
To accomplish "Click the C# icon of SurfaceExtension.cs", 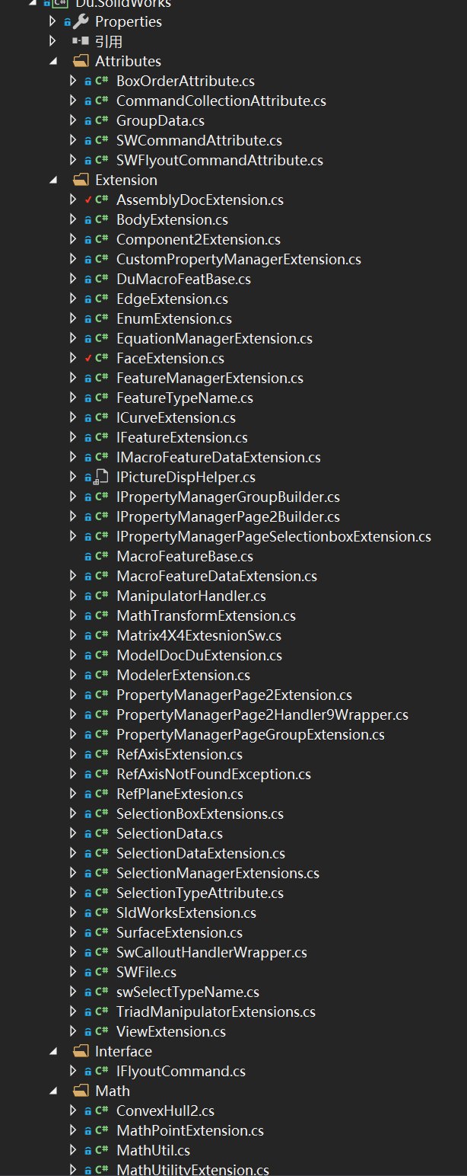I will click(102, 932).
